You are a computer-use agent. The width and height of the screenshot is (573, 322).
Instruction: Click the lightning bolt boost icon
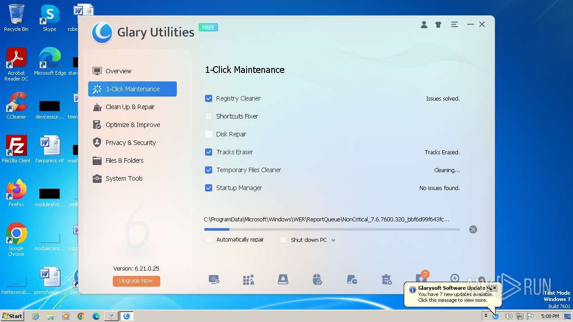pos(455,278)
